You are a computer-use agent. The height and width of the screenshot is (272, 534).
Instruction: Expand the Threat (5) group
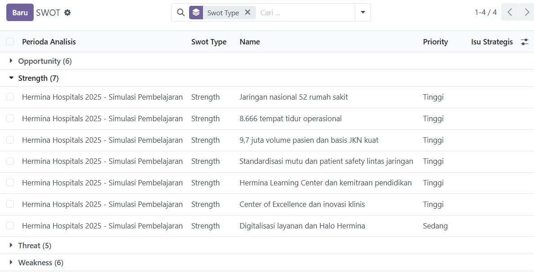[x=35, y=246]
